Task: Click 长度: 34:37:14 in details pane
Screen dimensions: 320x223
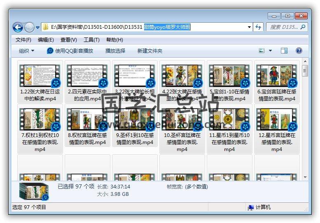Action: (x=114, y=187)
